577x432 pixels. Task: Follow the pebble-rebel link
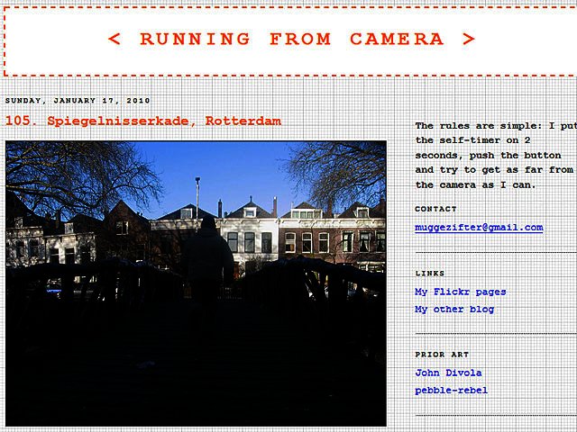(x=451, y=391)
